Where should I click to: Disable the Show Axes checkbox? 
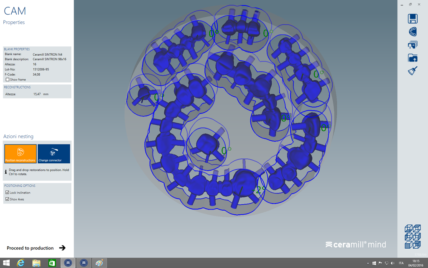tap(8, 199)
